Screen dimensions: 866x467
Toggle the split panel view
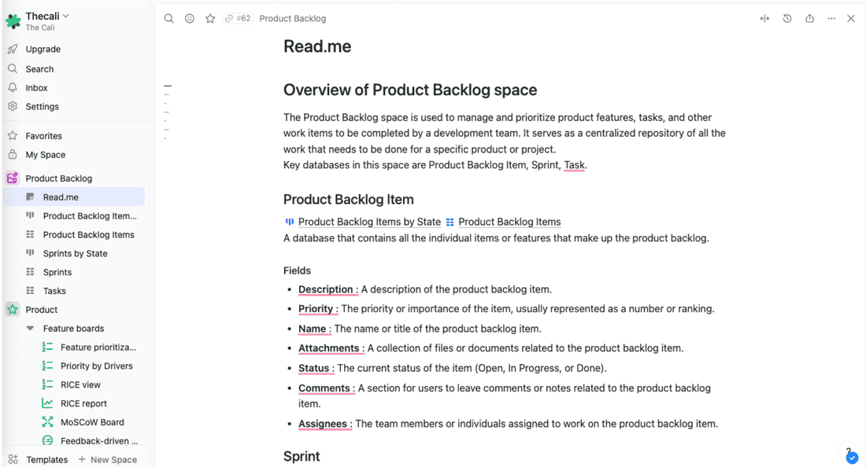pos(764,18)
